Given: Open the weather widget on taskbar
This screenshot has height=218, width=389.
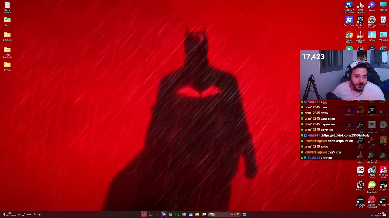Looking at the screenshot, I should (x=379, y=214).
